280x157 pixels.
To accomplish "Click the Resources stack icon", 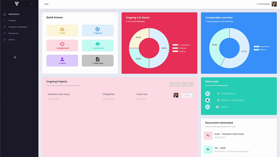I will tap(5, 33).
